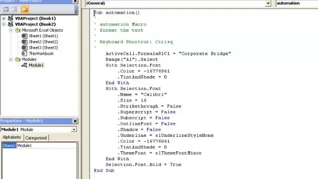Select Sheet3 (Sheet3) in project tree
This screenshot has height=179, width=318.
coord(43,48)
